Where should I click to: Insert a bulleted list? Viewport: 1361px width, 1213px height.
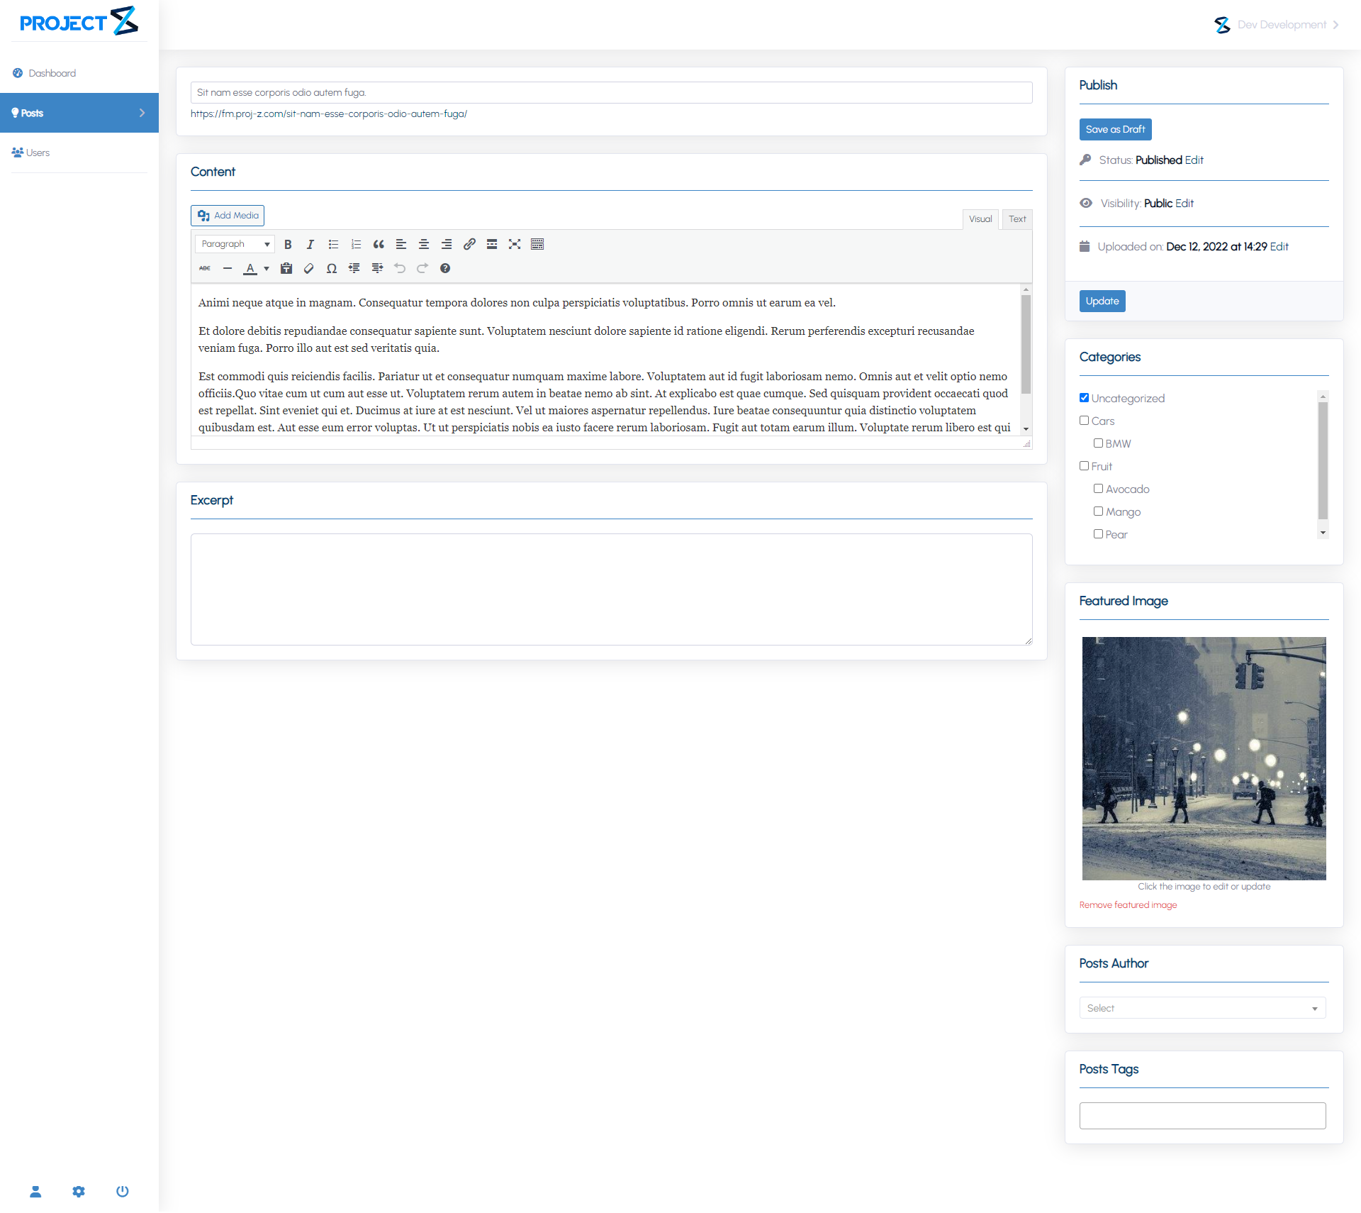(333, 244)
